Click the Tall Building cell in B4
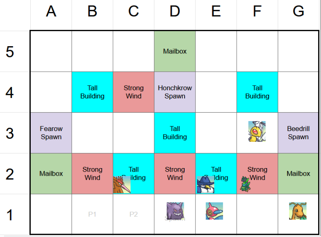 (92, 92)
